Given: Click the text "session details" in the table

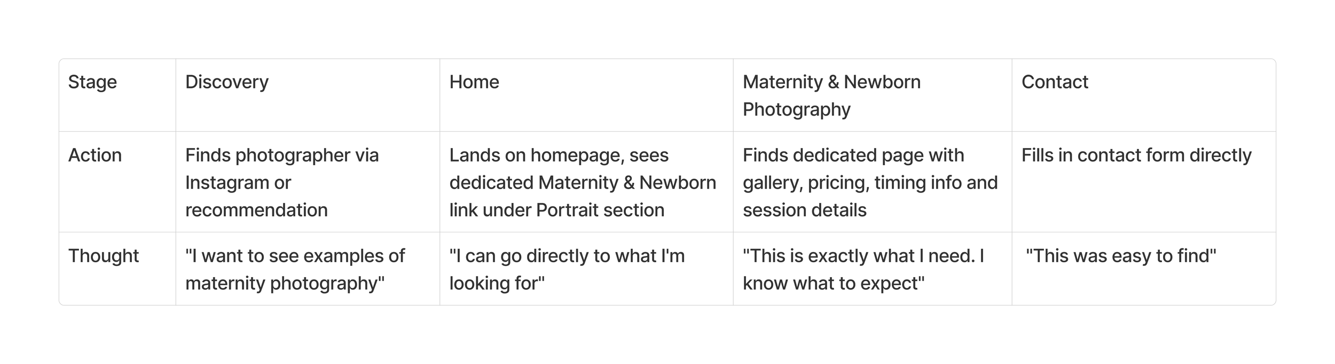Looking at the screenshot, I should (804, 210).
